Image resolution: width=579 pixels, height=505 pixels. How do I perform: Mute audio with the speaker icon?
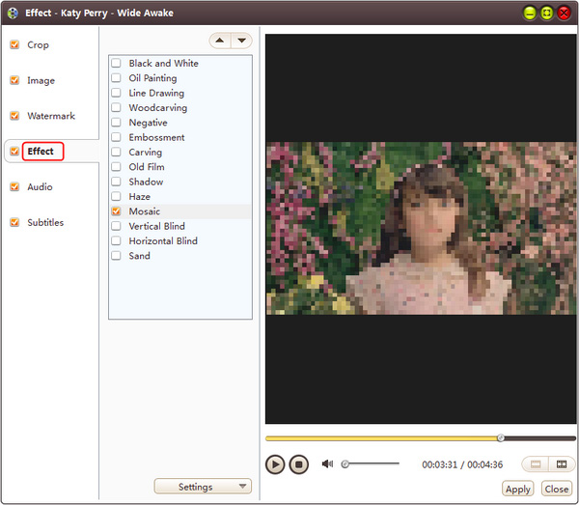(327, 463)
